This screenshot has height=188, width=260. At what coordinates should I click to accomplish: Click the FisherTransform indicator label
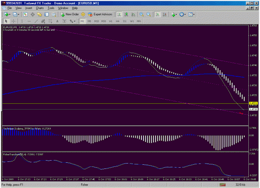(23, 154)
